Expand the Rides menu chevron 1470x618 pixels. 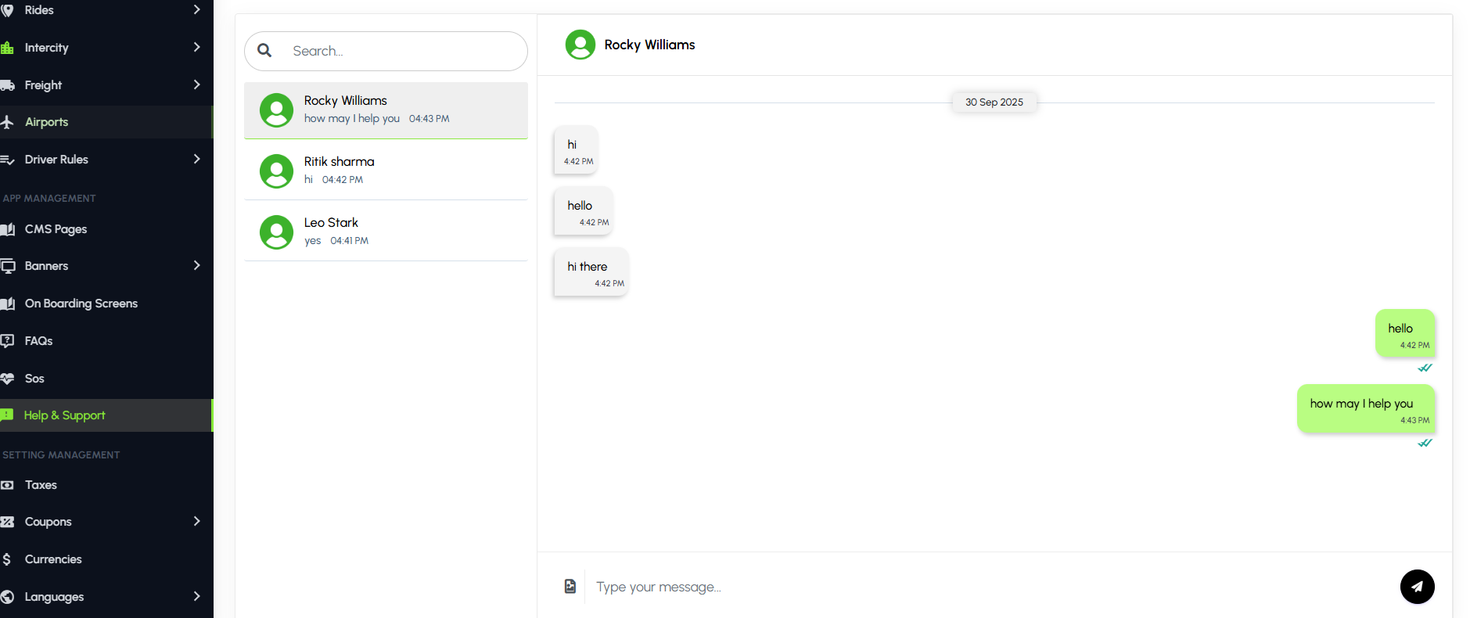196,10
